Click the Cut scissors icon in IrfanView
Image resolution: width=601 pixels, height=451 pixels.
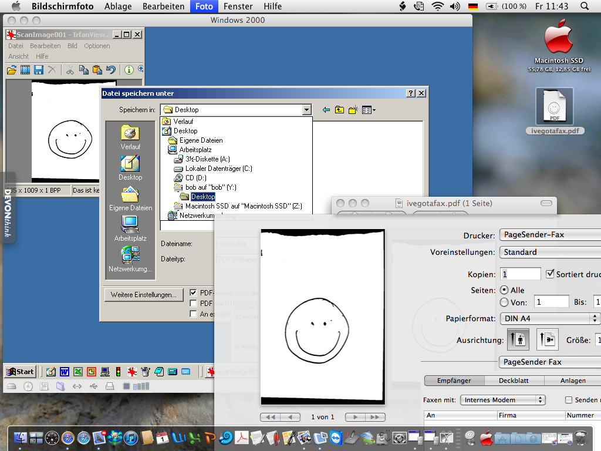pyautogui.click(x=70, y=70)
